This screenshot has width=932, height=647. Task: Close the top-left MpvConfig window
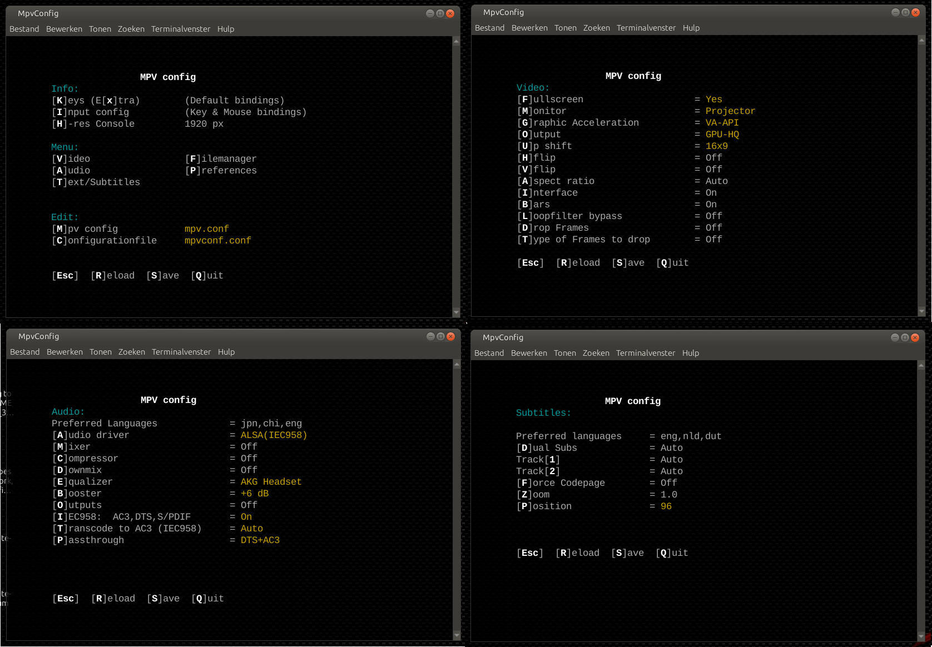450,13
